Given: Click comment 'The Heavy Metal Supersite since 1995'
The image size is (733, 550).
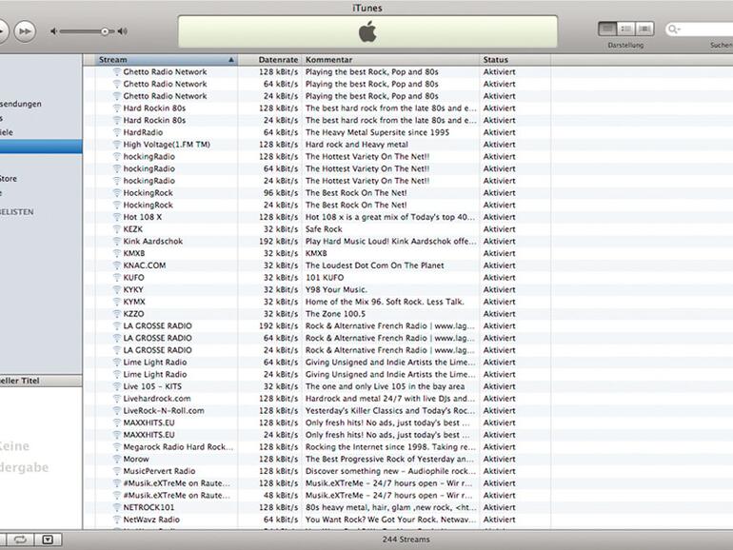Looking at the screenshot, I should 377,132.
